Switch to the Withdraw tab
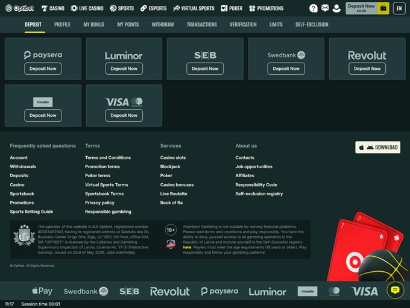The image size is (410, 308). click(x=163, y=25)
